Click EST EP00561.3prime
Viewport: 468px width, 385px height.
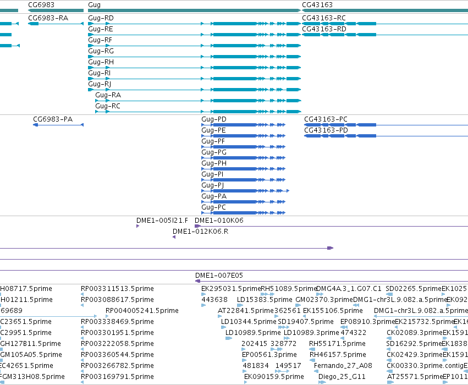[269, 355]
